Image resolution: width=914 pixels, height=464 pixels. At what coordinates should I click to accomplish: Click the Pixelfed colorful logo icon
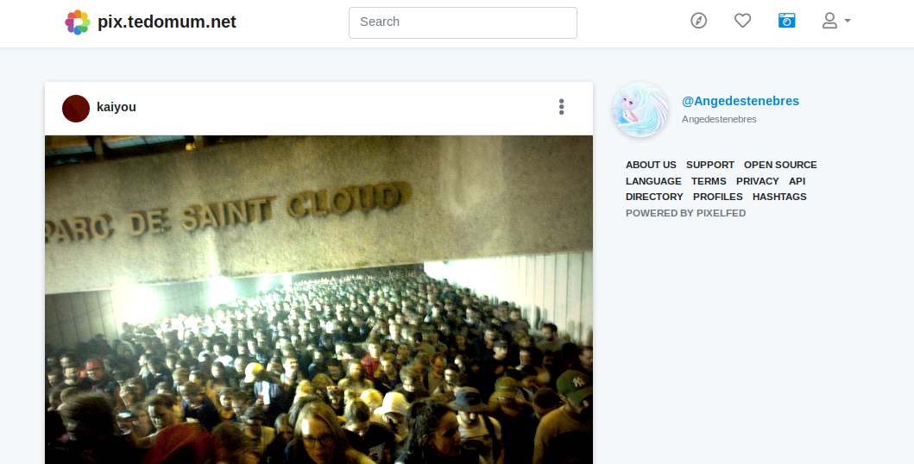pos(78,22)
